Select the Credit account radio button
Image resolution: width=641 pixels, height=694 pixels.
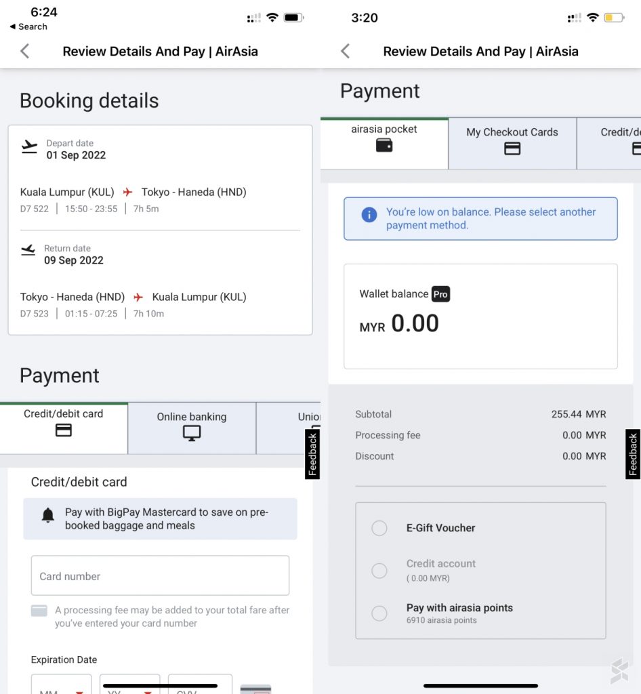pos(379,571)
